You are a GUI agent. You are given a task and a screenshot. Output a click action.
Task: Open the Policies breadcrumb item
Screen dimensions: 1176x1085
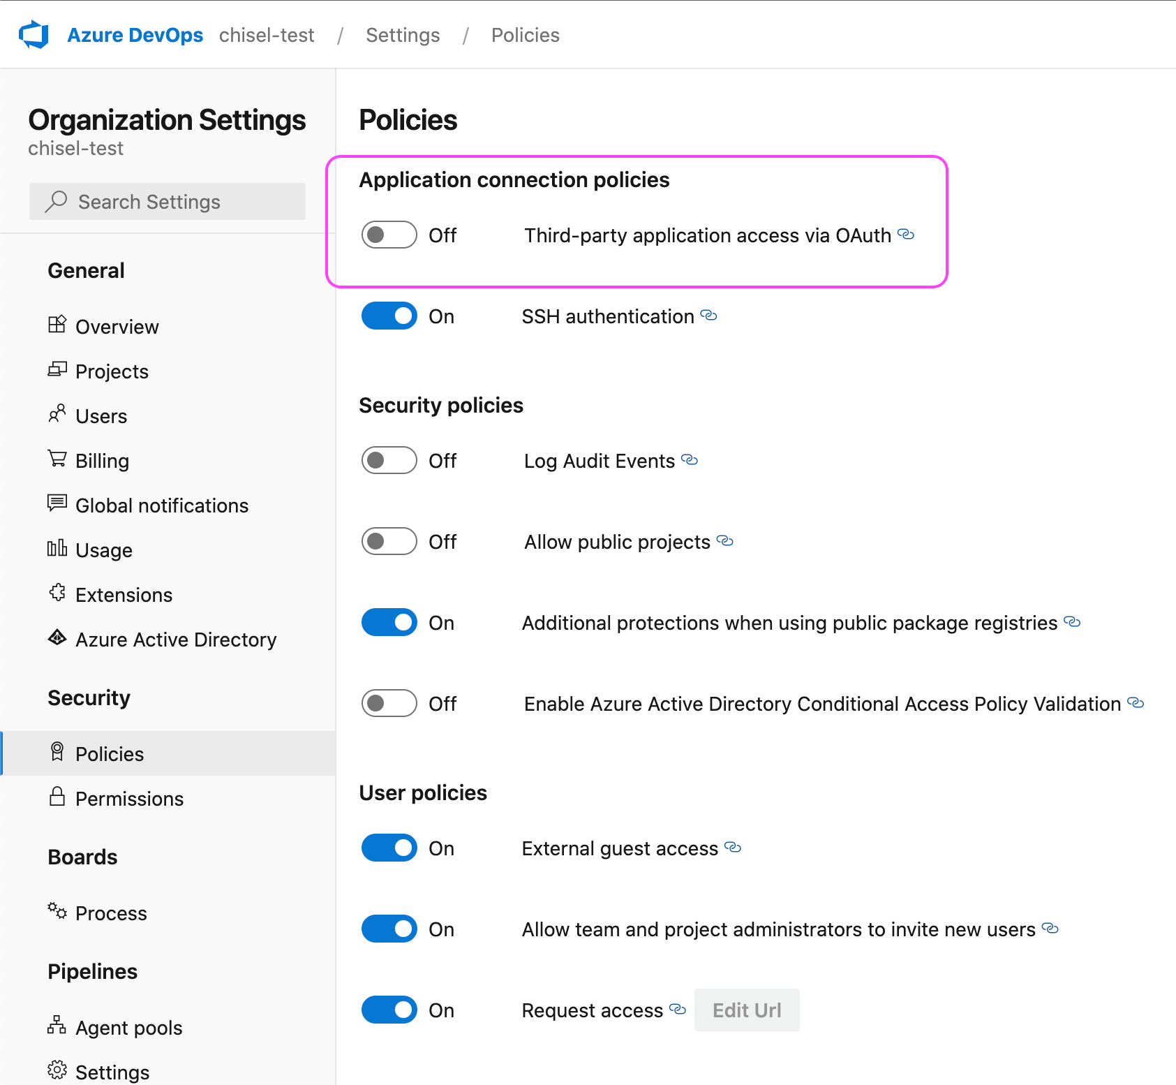(525, 34)
